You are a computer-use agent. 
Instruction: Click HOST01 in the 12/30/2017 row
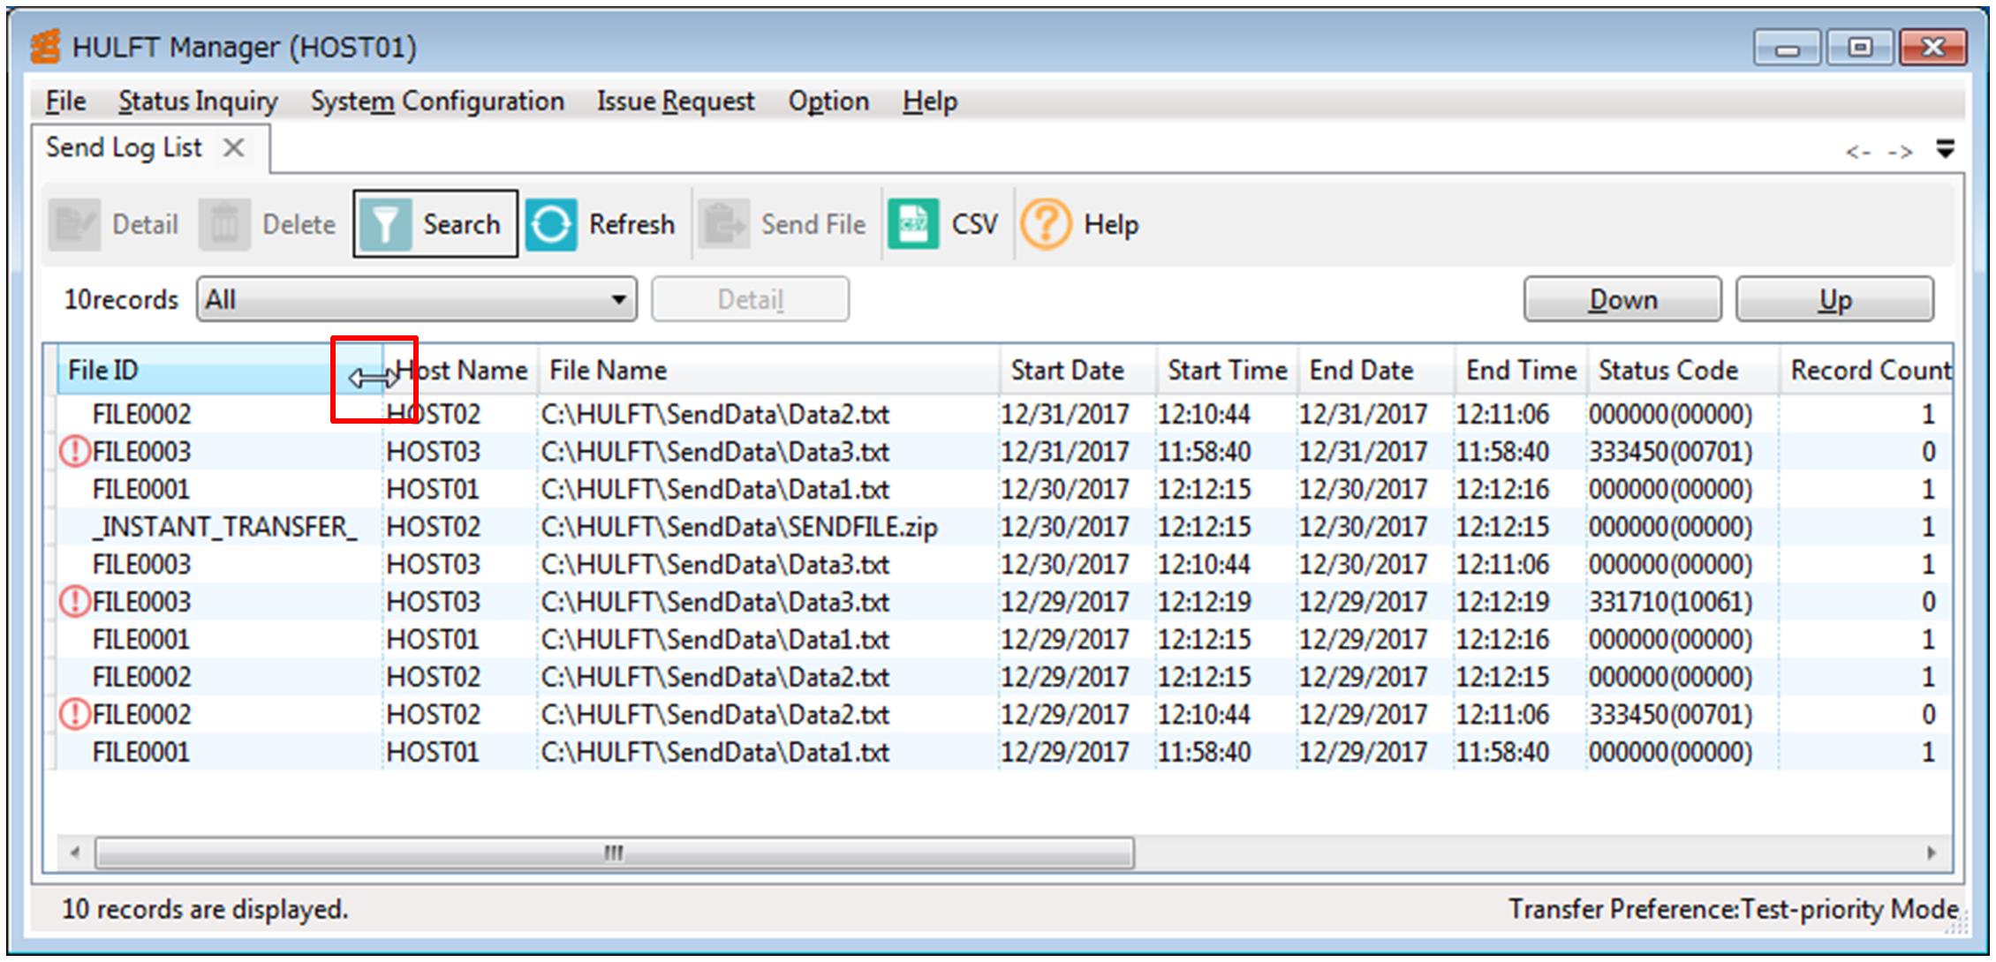click(433, 490)
